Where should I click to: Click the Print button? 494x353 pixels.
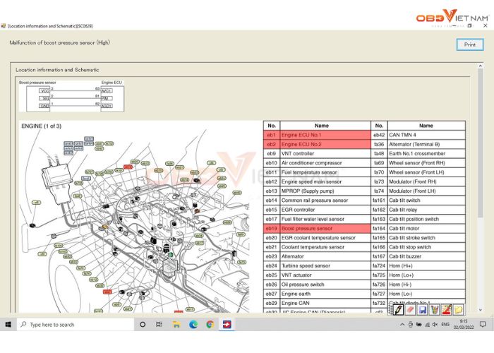[x=470, y=44]
